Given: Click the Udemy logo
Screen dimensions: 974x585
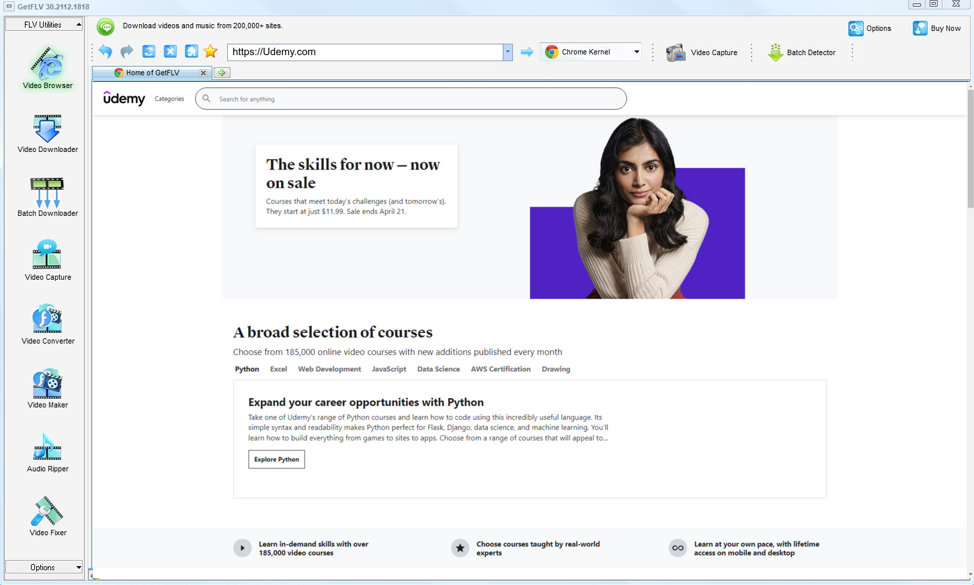Looking at the screenshot, I should [124, 99].
